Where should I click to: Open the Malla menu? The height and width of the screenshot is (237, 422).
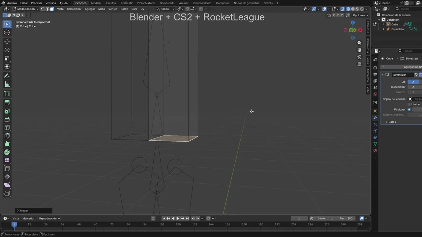[x=102, y=9]
